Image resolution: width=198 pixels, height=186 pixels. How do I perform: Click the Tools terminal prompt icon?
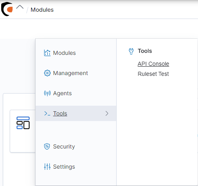coord(47,113)
